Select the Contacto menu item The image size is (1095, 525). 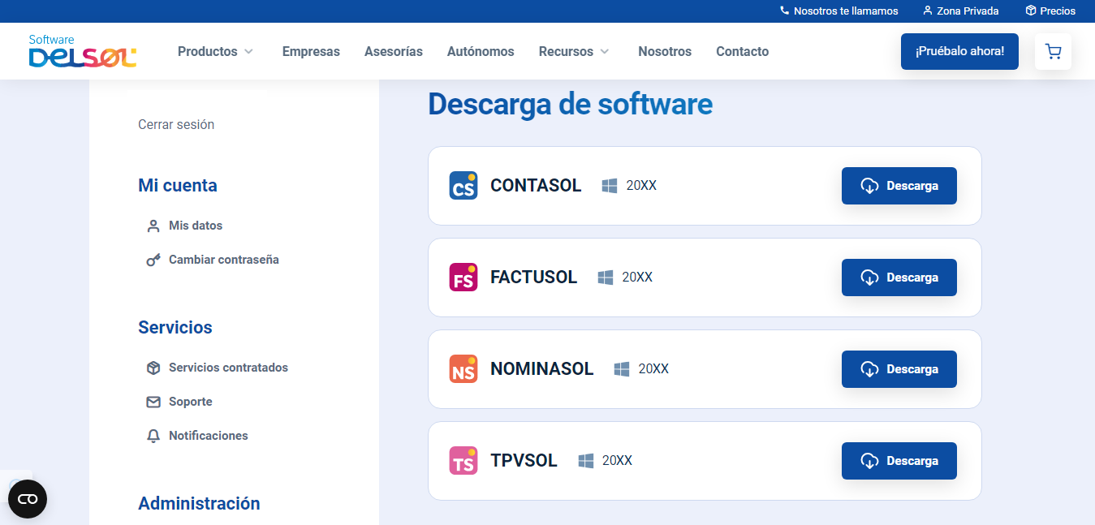pyautogui.click(x=742, y=51)
